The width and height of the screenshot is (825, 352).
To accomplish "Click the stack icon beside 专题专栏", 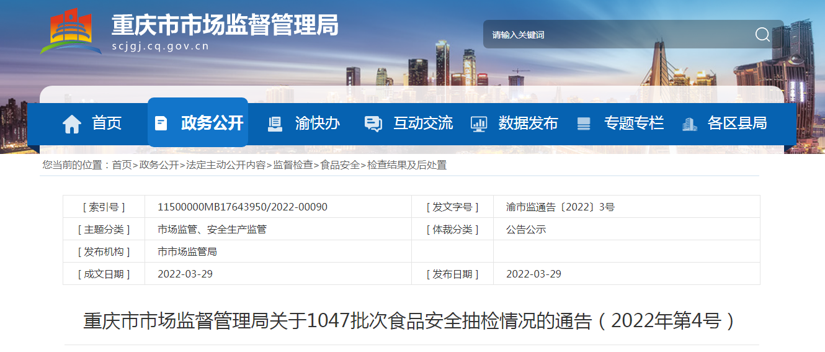I will click(584, 124).
